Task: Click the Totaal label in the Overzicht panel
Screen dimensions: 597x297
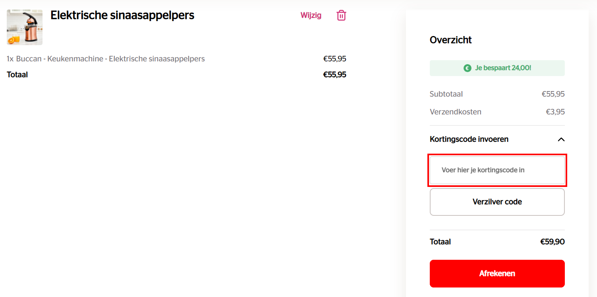Action: click(440, 242)
